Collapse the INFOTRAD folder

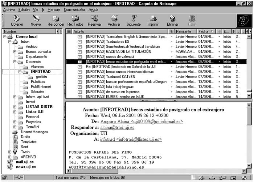click(x=20, y=72)
